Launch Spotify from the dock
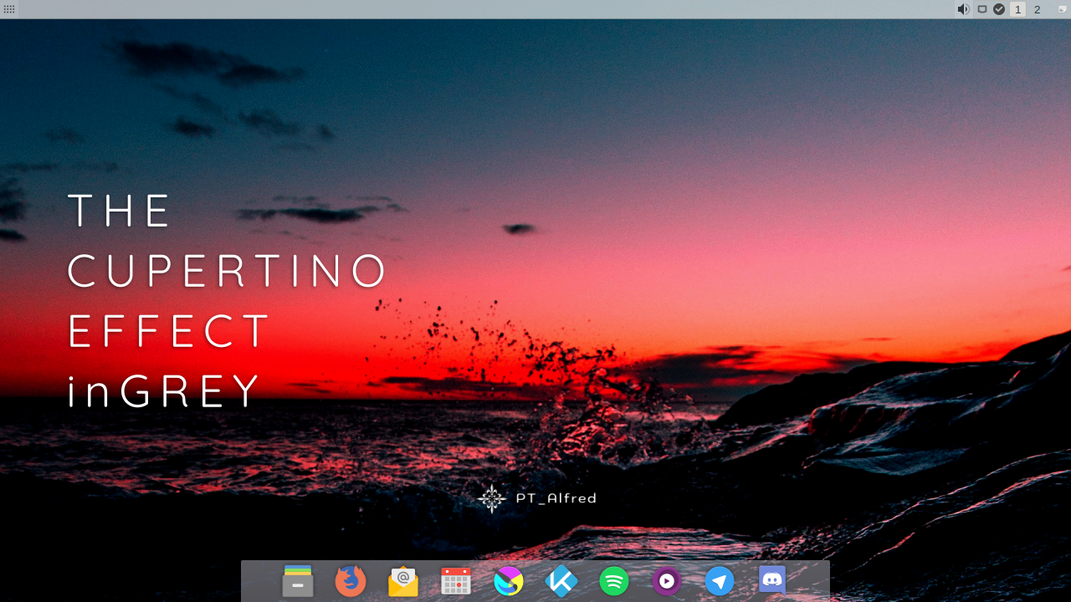The image size is (1071, 602). (614, 581)
